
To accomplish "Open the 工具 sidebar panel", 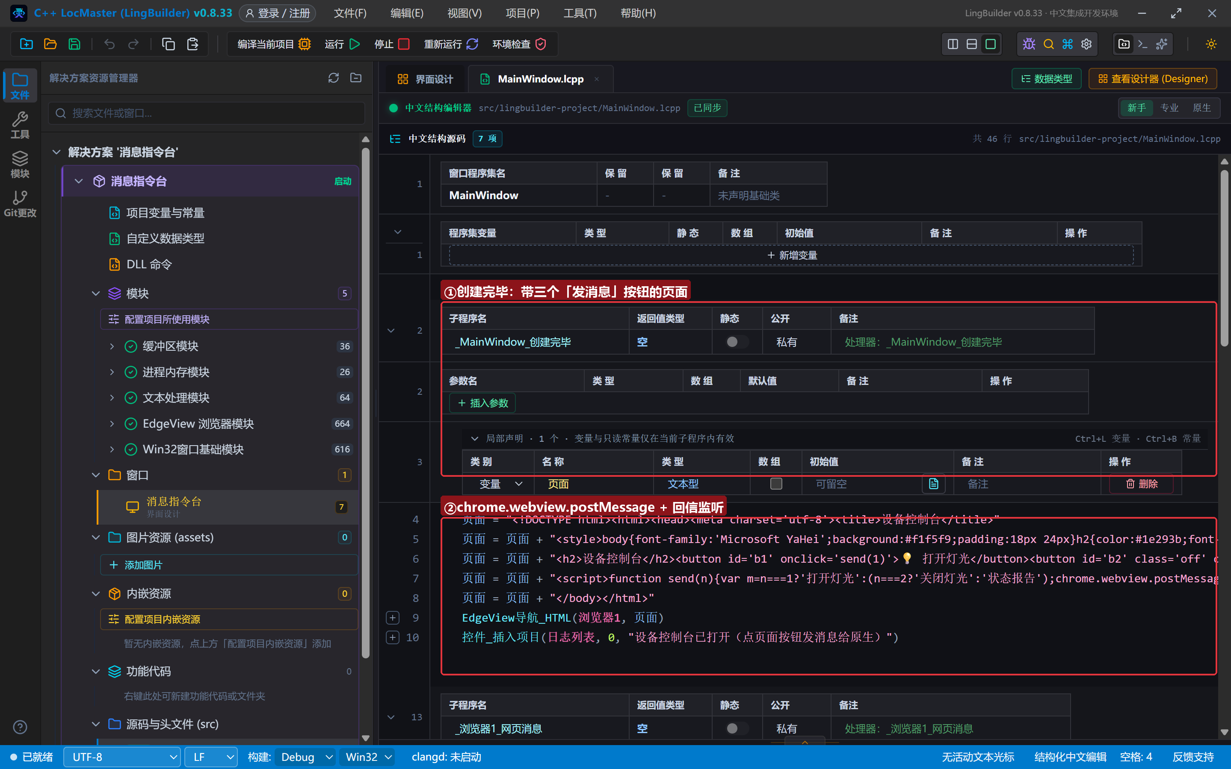I will point(20,125).
